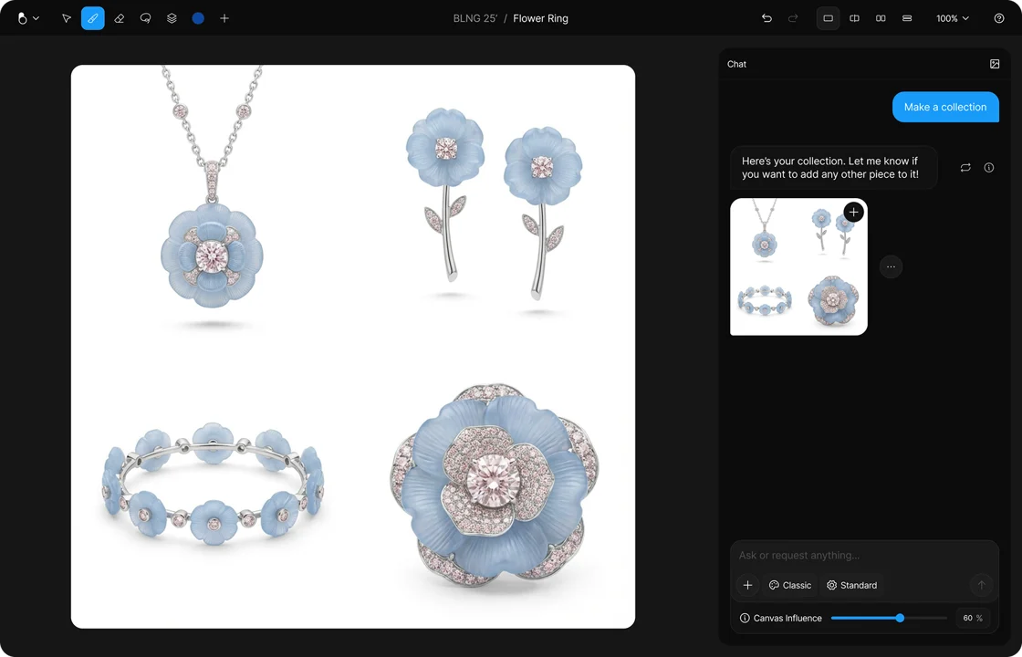Open the Layers tool
Image resolution: width=1022 pixels, height=657 pixels.
click(172, 18)
